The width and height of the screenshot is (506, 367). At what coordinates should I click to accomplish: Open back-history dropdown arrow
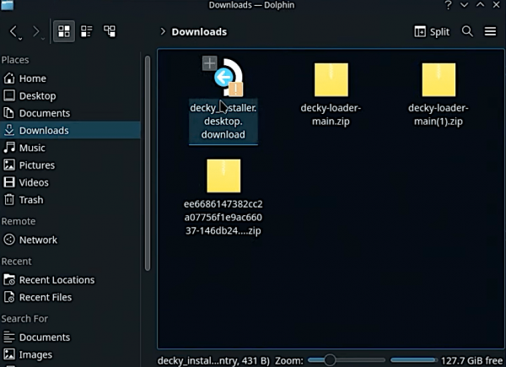[x=20, y=39]
